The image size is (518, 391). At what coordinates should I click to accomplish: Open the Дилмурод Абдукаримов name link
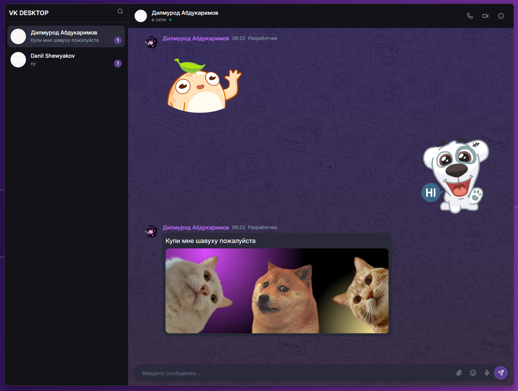pos(196,38)
